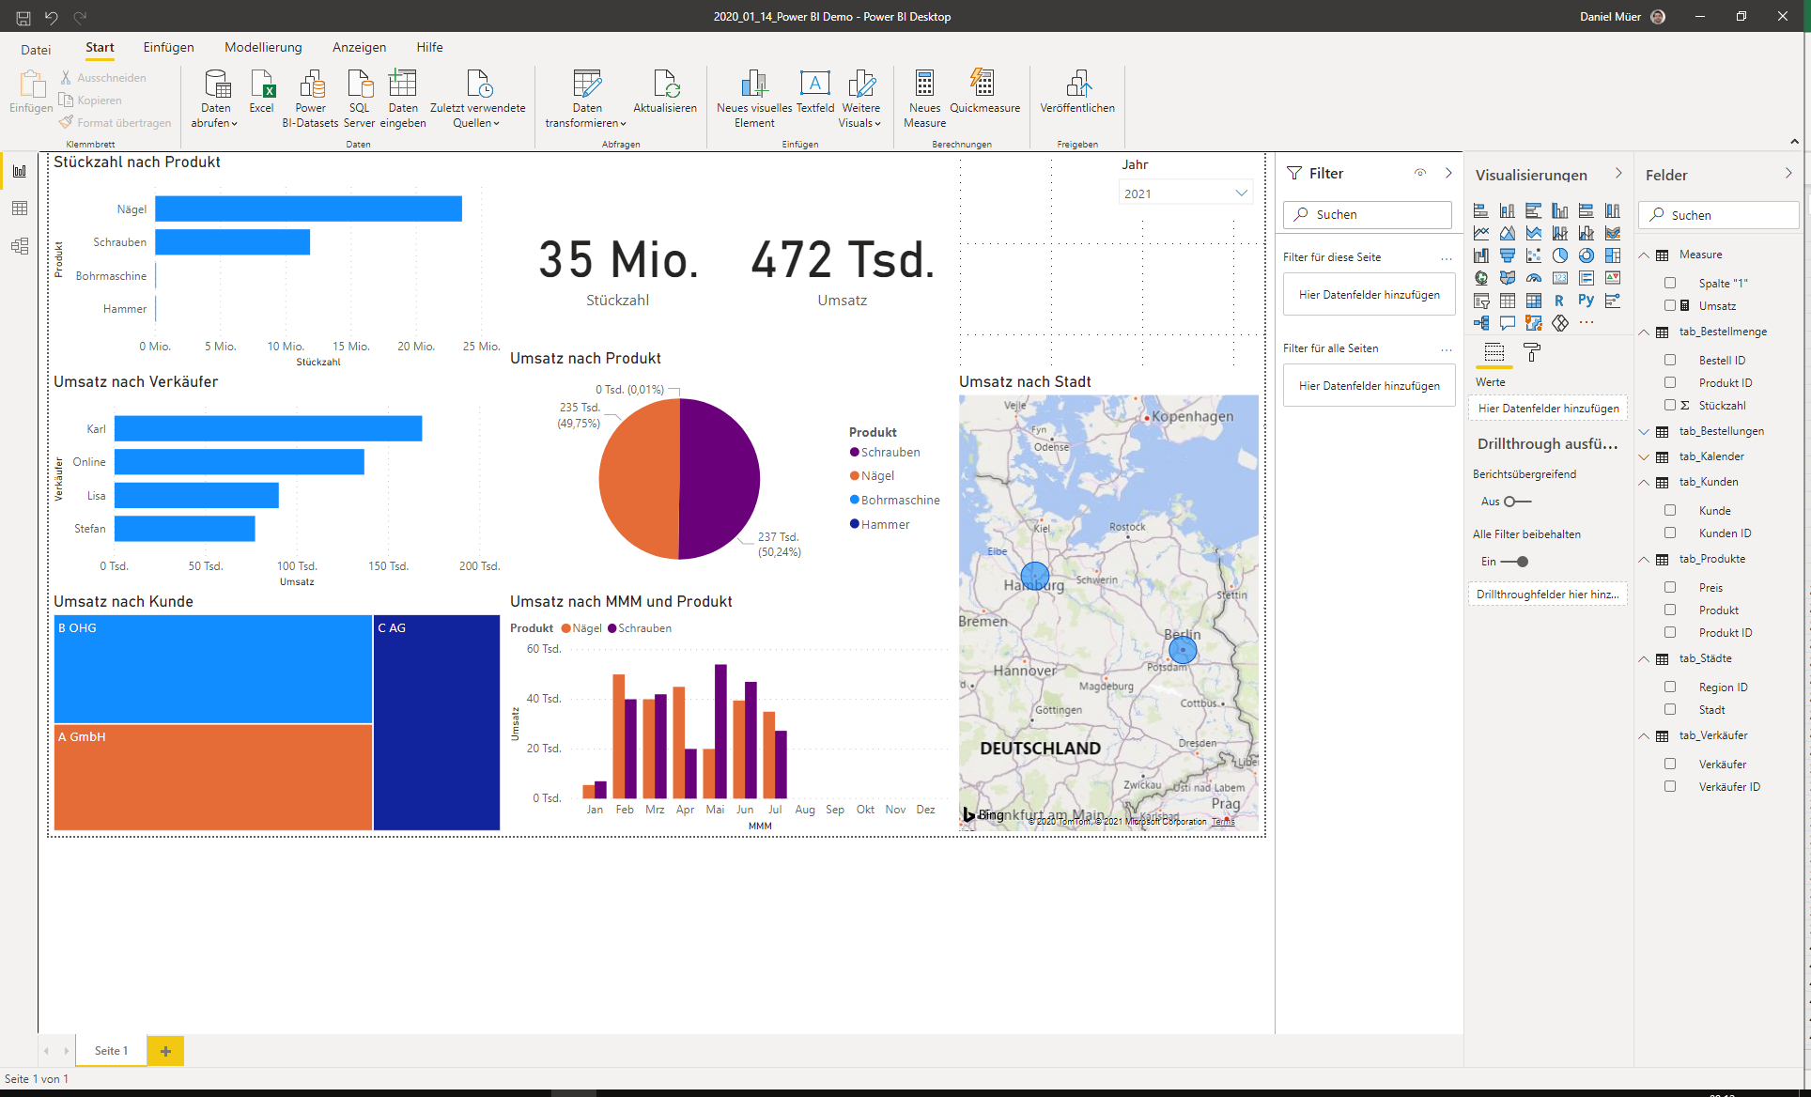
Task: Collapse the Measure table
Action: point(1644,255)
